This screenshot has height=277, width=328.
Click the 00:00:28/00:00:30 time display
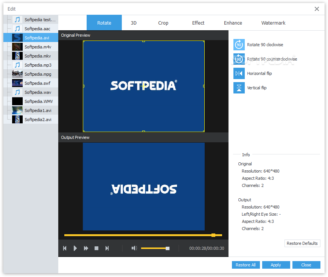(x=207, y=248)
